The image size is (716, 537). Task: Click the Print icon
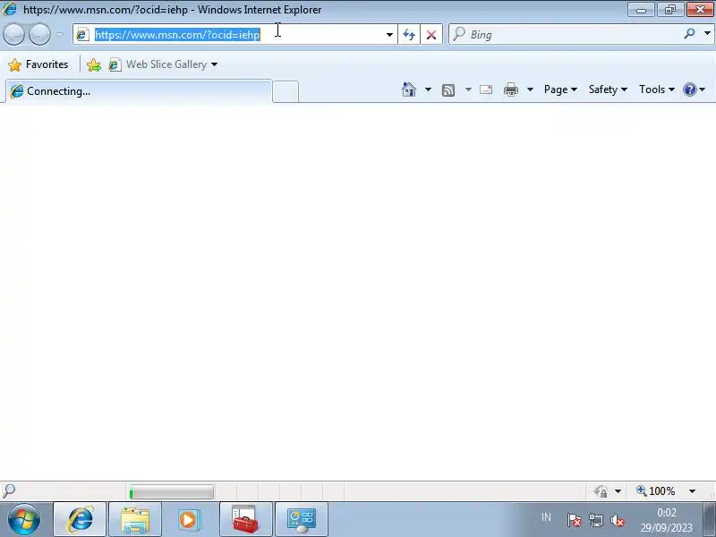pos(510,89)
